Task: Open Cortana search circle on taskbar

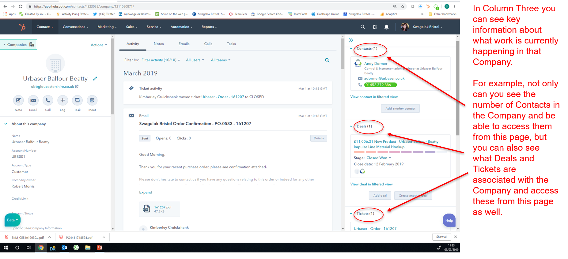Action: coord(17,248)
